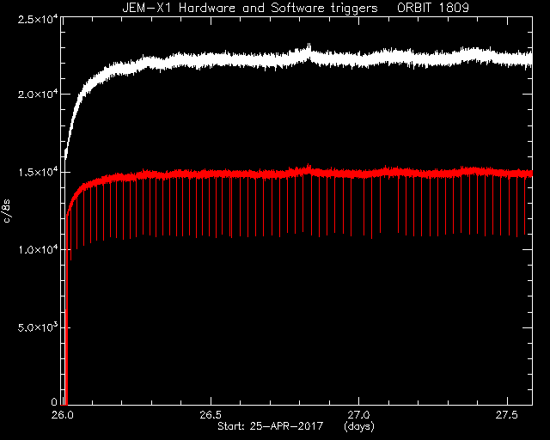
Task: Click the 1.5×10⁴ y-axis tick label
Action: tap(38, 173)
